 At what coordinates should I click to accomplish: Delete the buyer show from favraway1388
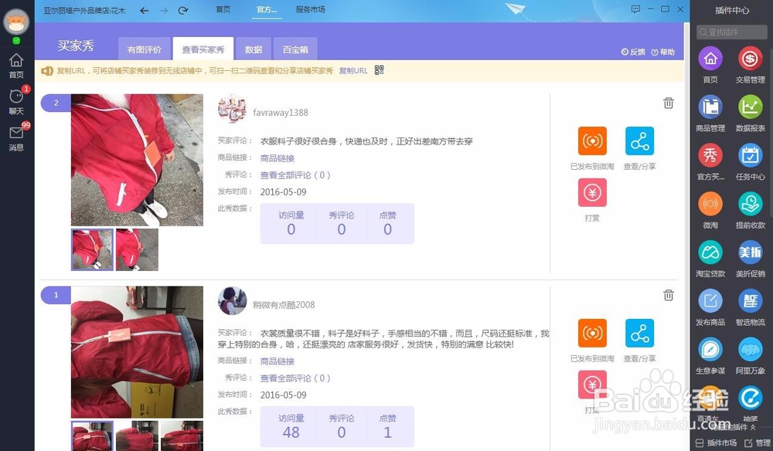[669, 102]
